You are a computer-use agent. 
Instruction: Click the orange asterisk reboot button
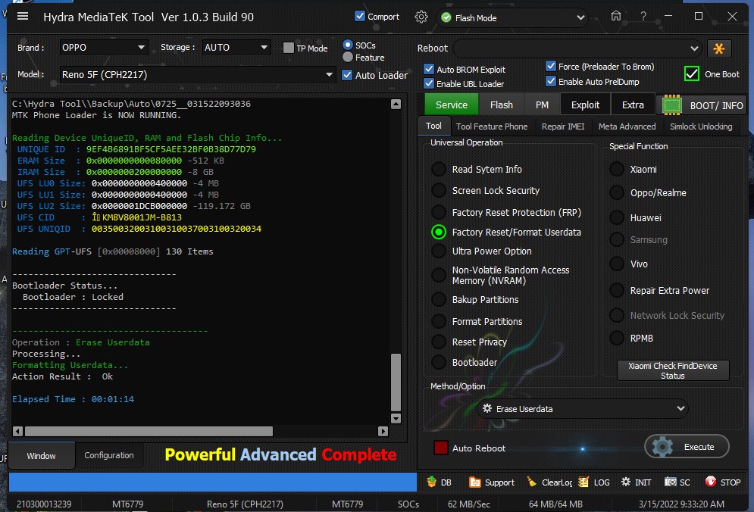(719, 48)
